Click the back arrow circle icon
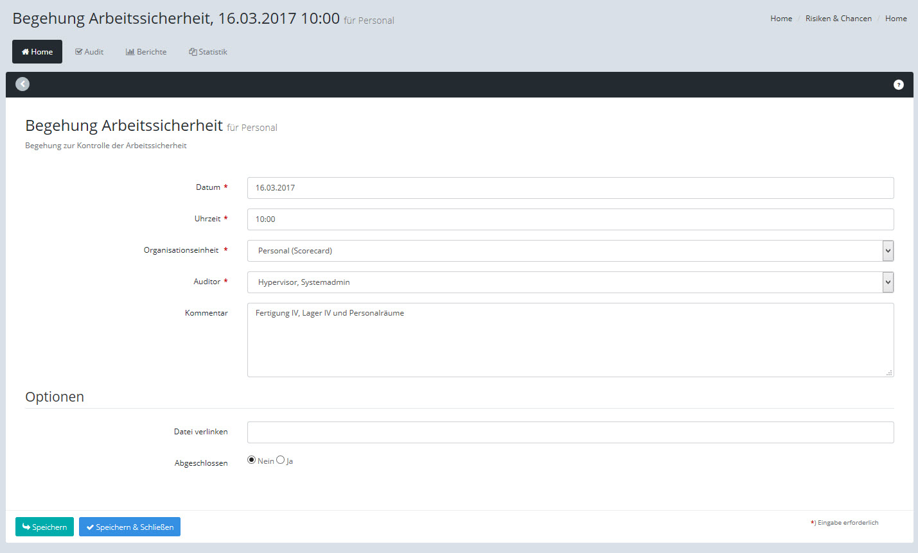918x553 pixels. pos(22,84)
